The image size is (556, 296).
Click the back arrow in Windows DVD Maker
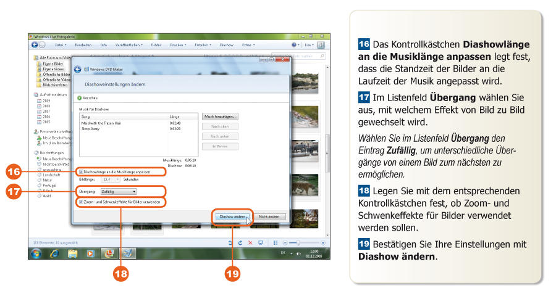[78, 70]
